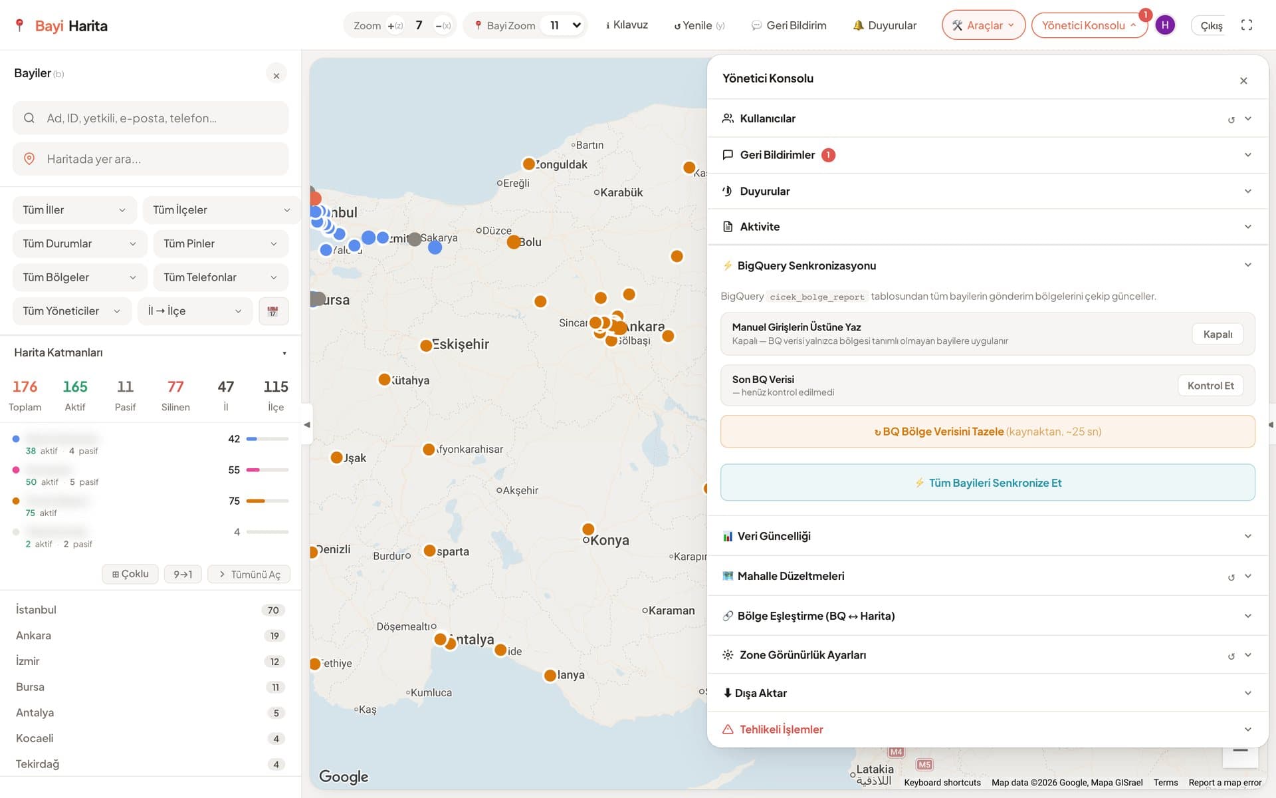Toggle Manuel Girişlerin Üstüne Yaz Kapalı switch
1276x798 pixels.
tap(1218, 334)
